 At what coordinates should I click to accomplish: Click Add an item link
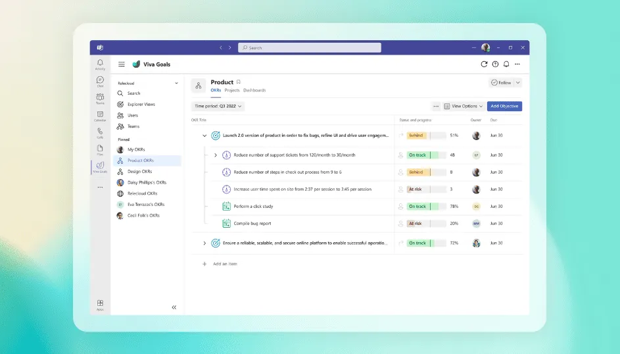[224, 264]
